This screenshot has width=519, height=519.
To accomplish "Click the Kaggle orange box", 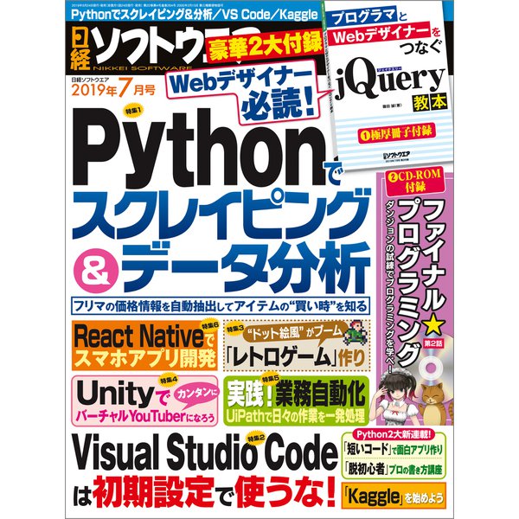I will pos(394,496).
